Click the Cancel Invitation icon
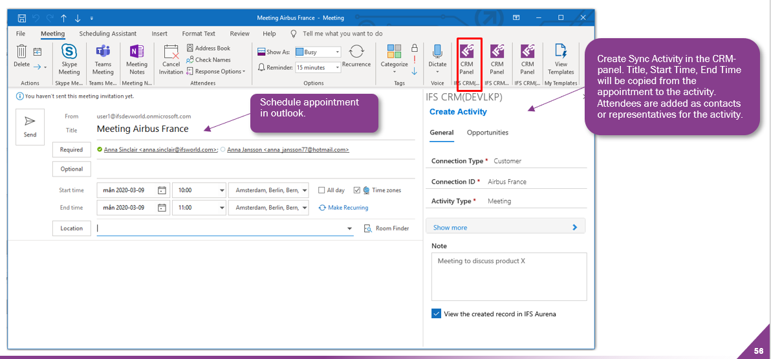The height and width of the screenshot is (359, 771). point(171,52)
